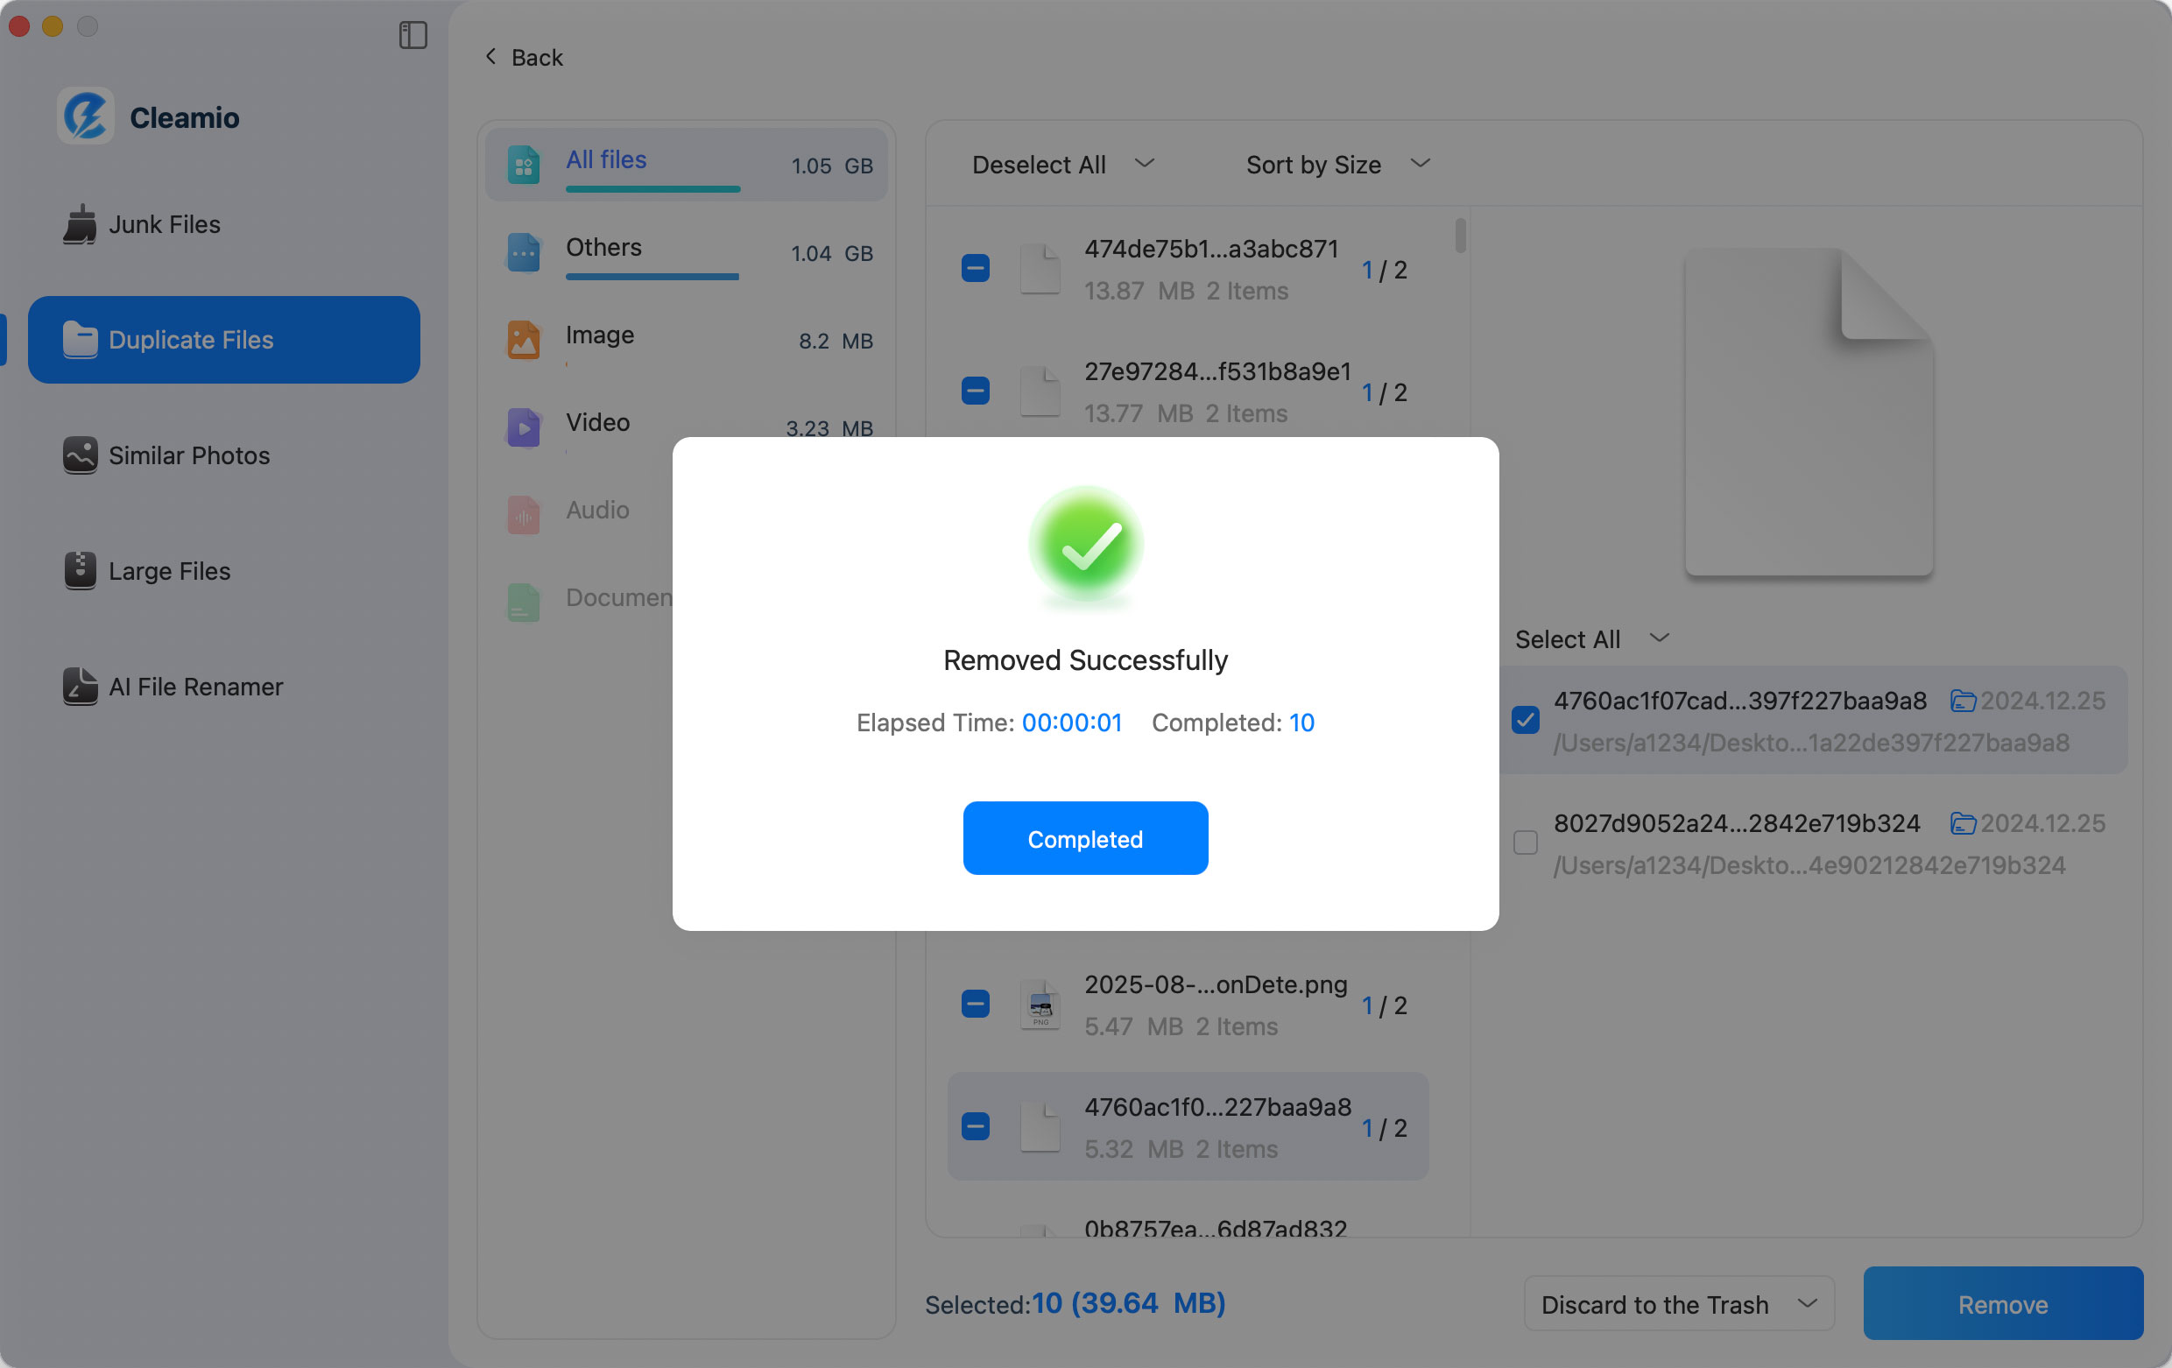Check the 8027d9052a24 duplicate file
Screen dimensions: 2172x1368
(1526, 843)
